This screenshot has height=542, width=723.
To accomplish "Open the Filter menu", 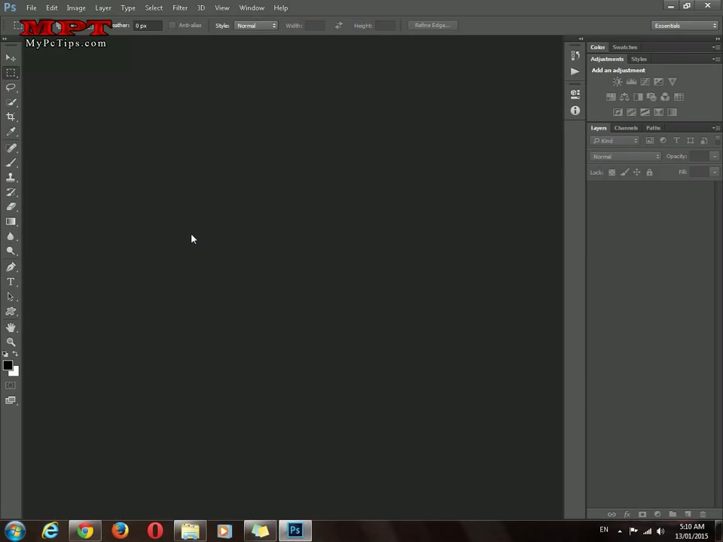I will click(180, 8).
